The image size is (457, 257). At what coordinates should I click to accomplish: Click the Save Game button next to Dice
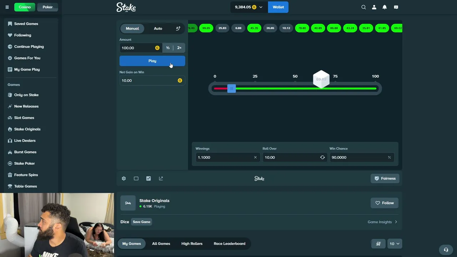[141, 222]
